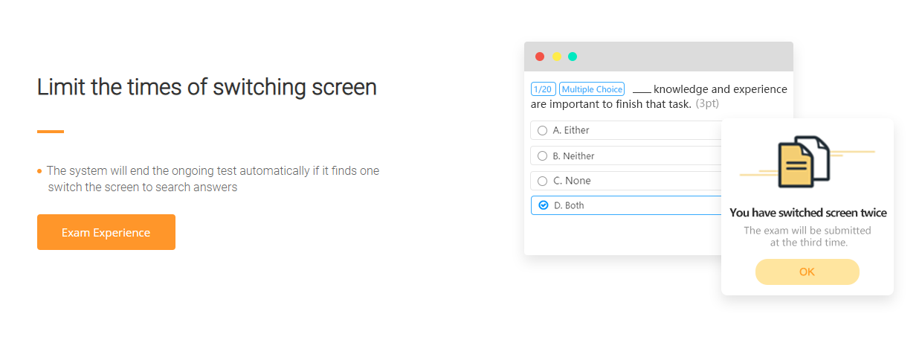Click the gray mock window title bar

(659, 57)
